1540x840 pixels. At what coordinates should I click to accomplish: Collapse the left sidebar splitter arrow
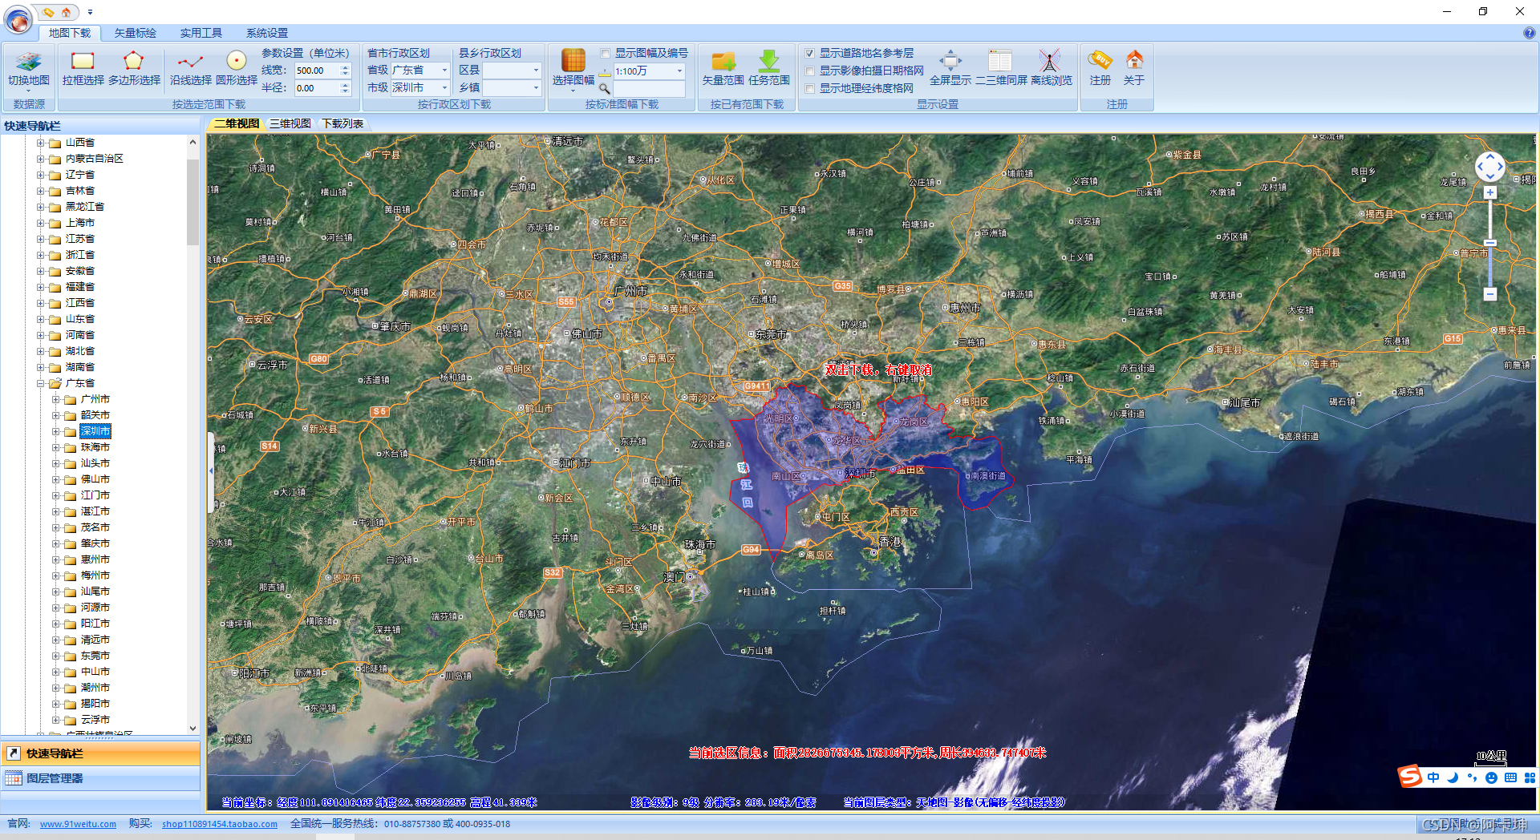[x=211, y=471]
